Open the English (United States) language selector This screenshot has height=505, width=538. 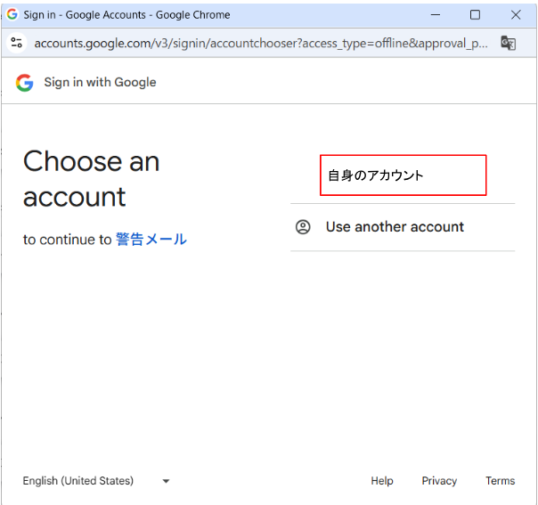click(x=78, y=481)
